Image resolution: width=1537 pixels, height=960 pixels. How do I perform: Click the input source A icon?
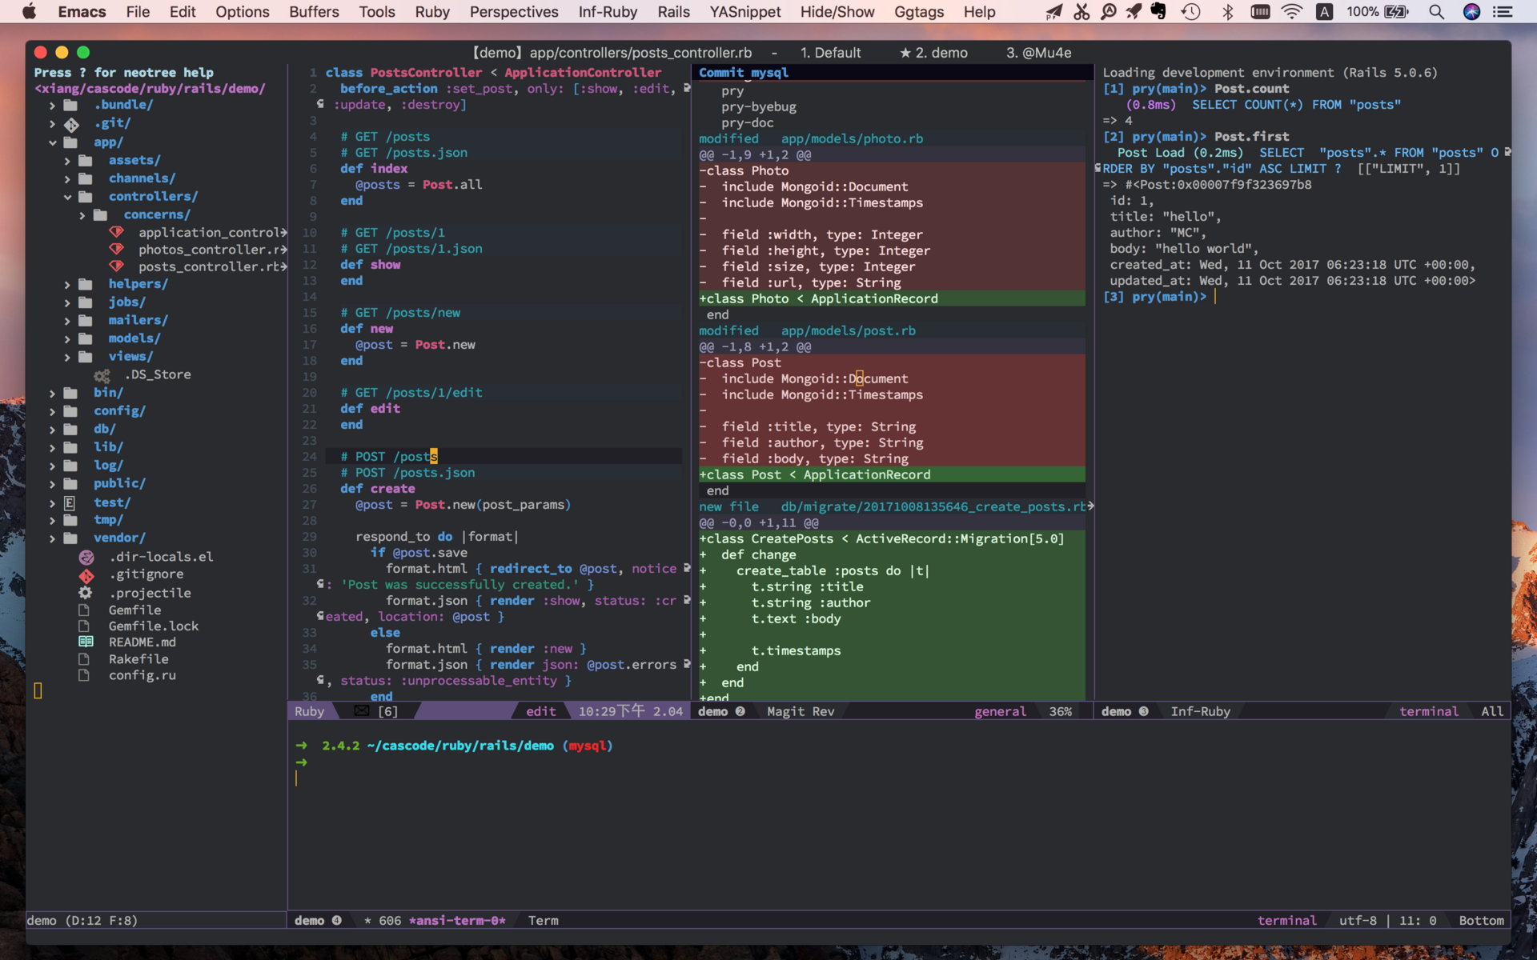(x=1325, y=11)
